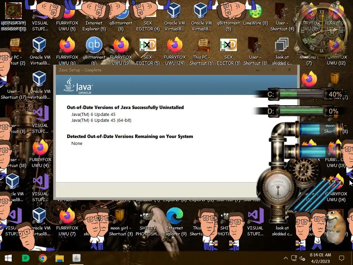Screen dimensions: 353x265
Task: Click "Detected Out-of-Date Versions Remaining" heading
Action: (x=130, y=136)
